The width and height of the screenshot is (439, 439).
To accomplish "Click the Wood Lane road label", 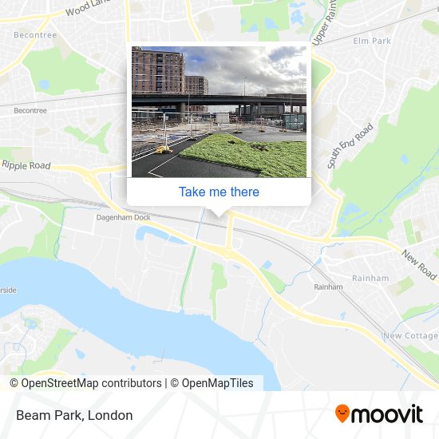I will click(88, 7).
